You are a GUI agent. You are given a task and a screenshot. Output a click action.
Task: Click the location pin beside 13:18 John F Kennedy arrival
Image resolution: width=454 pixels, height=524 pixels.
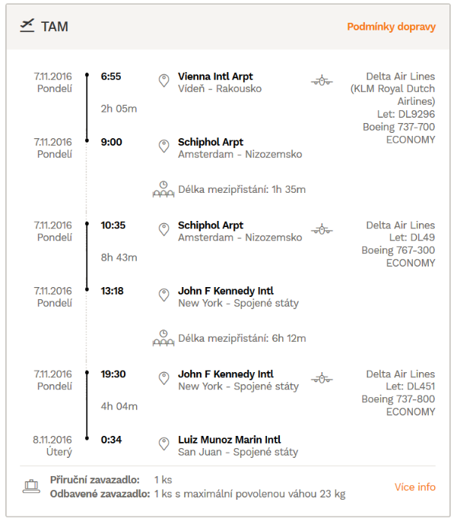164,295
